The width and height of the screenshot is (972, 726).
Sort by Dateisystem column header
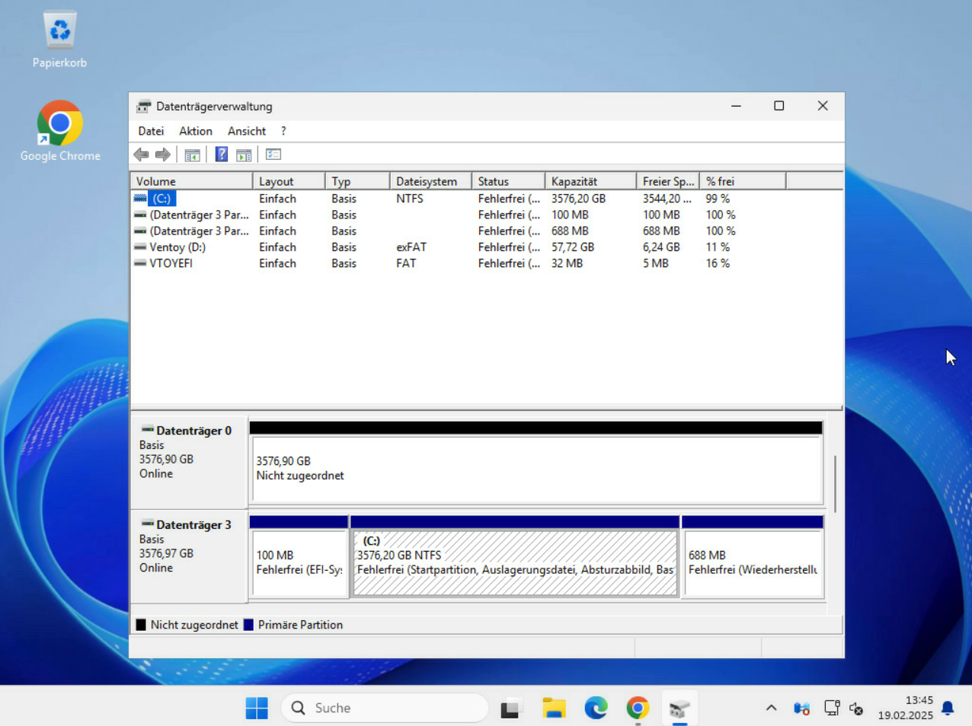tap(430, 181)
